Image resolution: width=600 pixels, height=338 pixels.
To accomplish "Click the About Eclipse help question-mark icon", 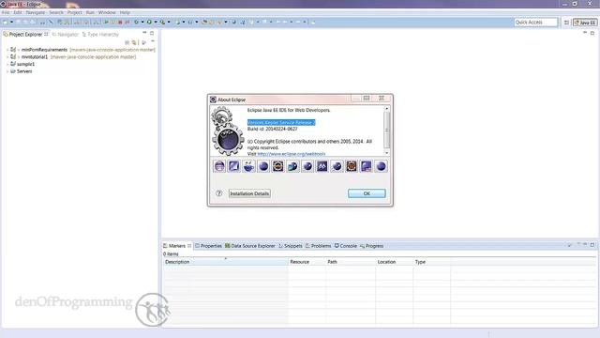I will [x=218, y=193].
